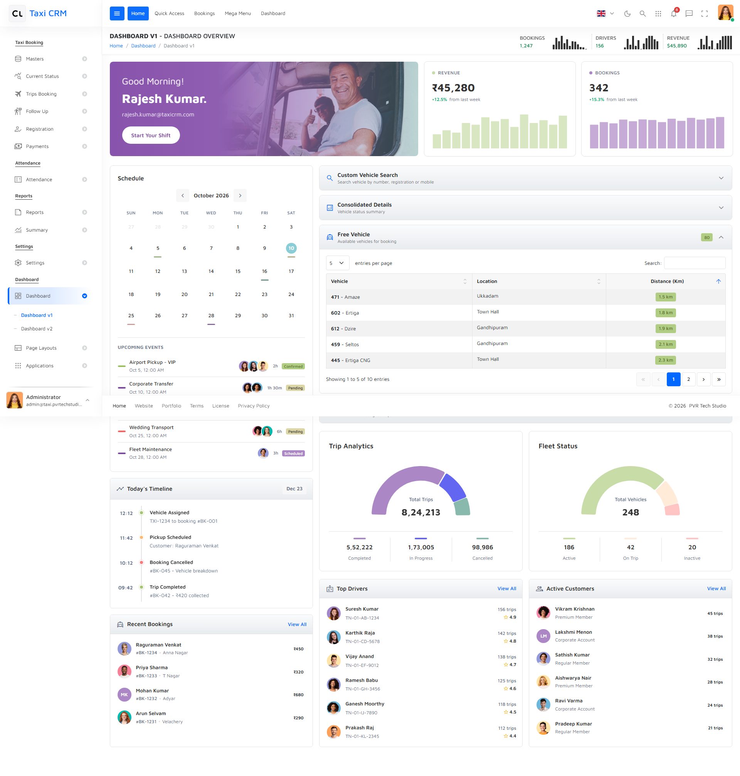The width and height of the screenshot is (740, 776).
Task: Click the search magnifier icon in header
Action: [x=642, y=14]
